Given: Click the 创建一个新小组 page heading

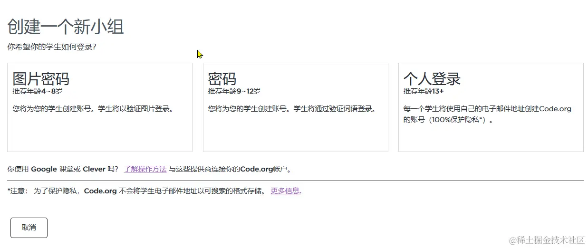Looking at the screenshot, I should coord(66,27).
